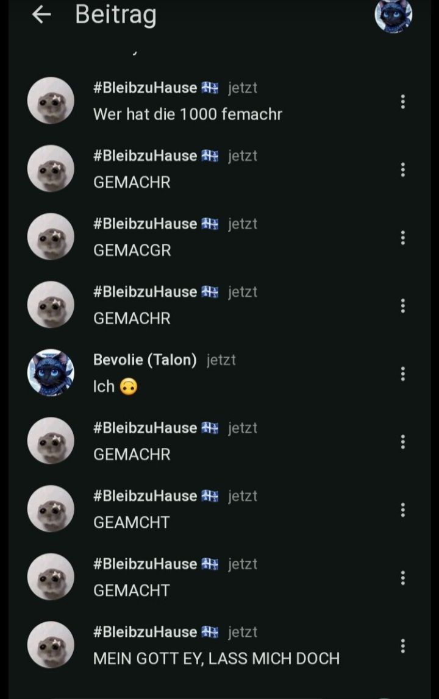Tap the back arrow next to Beitrag
Viewport: 439px width, 699px height.
pyautogui.click(x=41, y=15)
